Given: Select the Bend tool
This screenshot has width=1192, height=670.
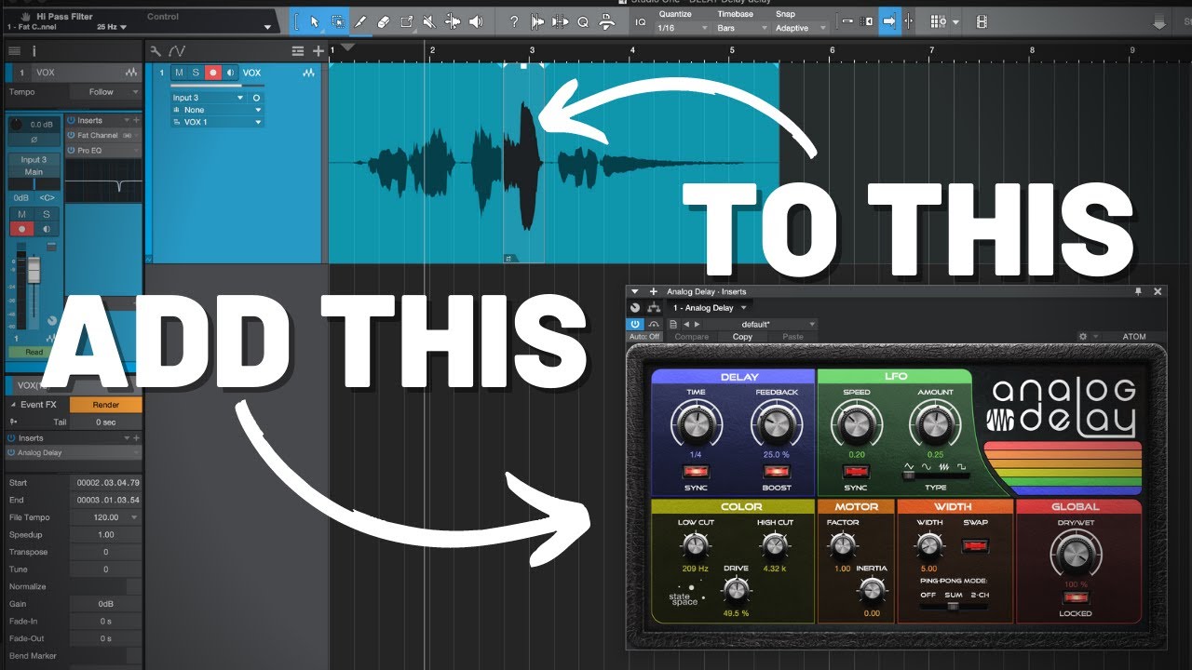Looking at the screenshot, I should point(453,21).
